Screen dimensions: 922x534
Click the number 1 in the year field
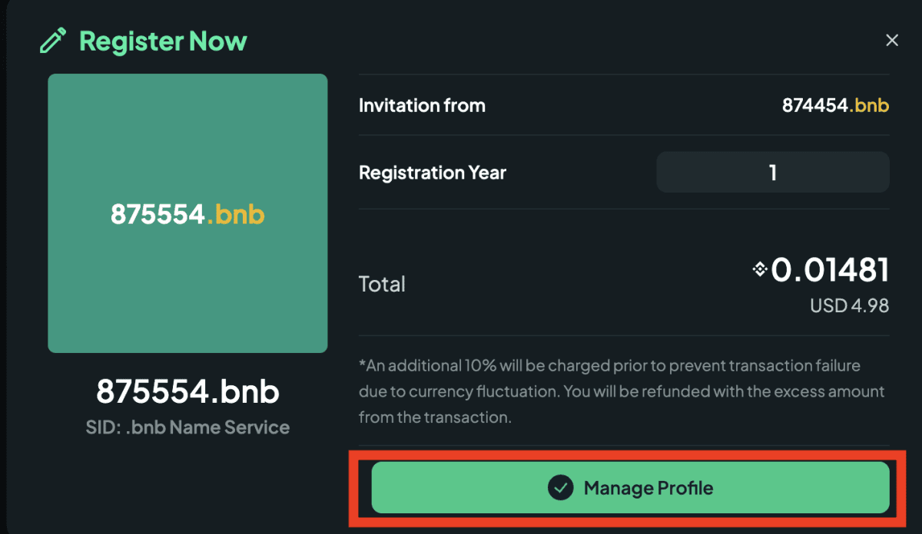pos(773,172)
